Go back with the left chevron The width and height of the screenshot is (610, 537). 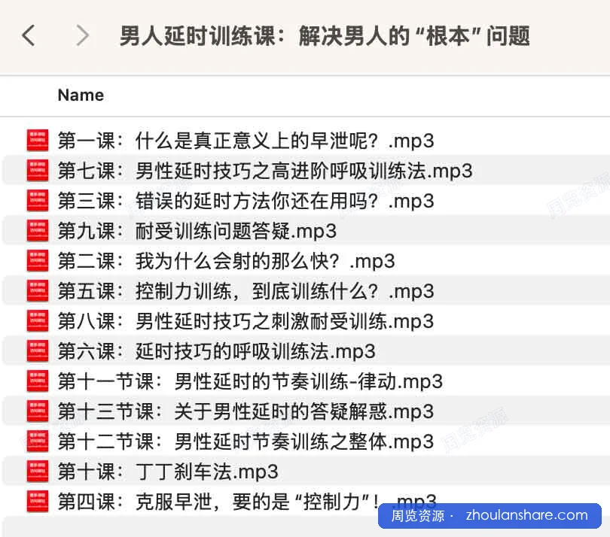(29, 35)
